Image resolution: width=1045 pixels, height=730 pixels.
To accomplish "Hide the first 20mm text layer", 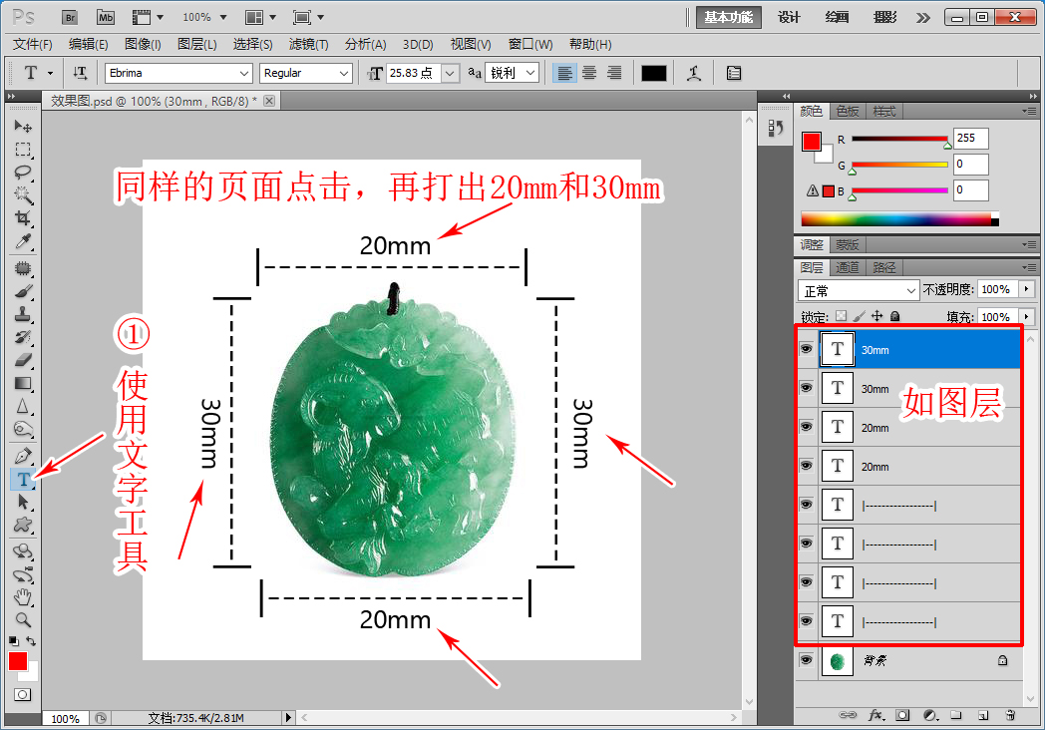I will click(x=806, y=427).
